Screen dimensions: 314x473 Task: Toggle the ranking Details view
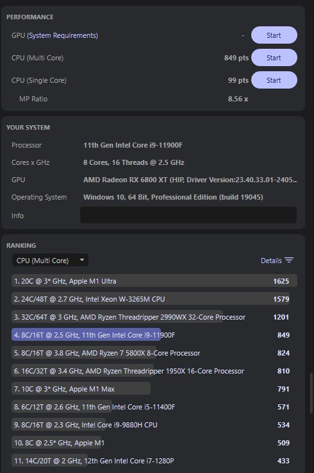pos(277,261)
